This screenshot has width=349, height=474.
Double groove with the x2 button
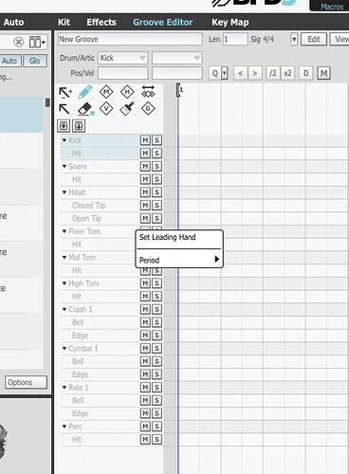[x=287, y=73]
